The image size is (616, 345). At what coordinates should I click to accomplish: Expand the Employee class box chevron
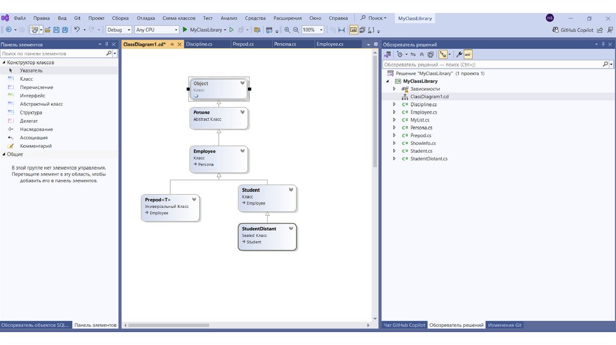tap(242, 151)
